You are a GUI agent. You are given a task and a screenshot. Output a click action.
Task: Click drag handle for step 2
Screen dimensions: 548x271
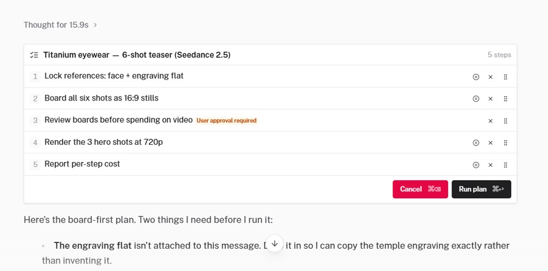pos(505,99)
